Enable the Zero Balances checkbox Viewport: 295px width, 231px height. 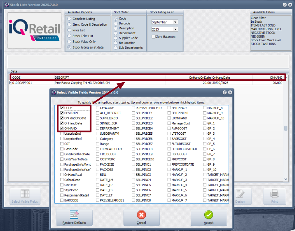coord(154,37)
